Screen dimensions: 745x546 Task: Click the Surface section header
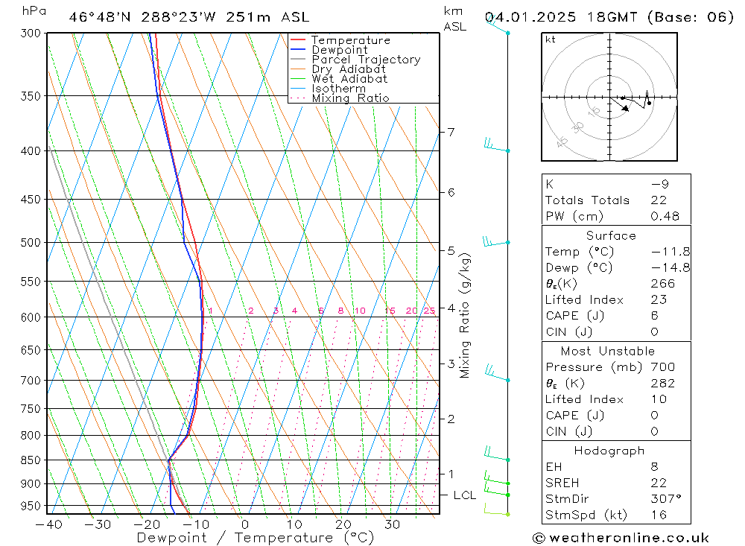pyautogui.click(x=611, y=235)
